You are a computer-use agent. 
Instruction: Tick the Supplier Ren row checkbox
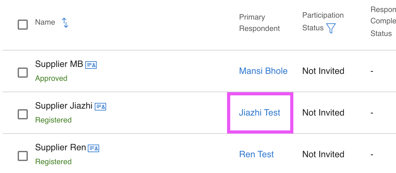23,156
